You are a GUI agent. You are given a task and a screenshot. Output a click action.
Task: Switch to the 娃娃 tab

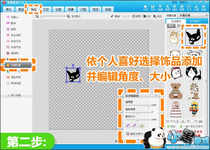96,9
